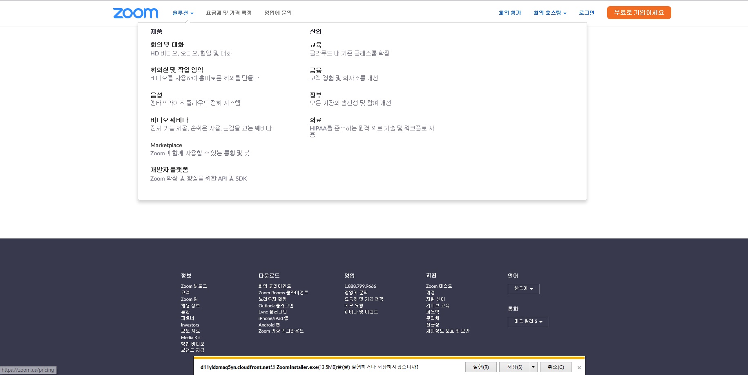Open the 한국어 language selector

pos(523,289)
